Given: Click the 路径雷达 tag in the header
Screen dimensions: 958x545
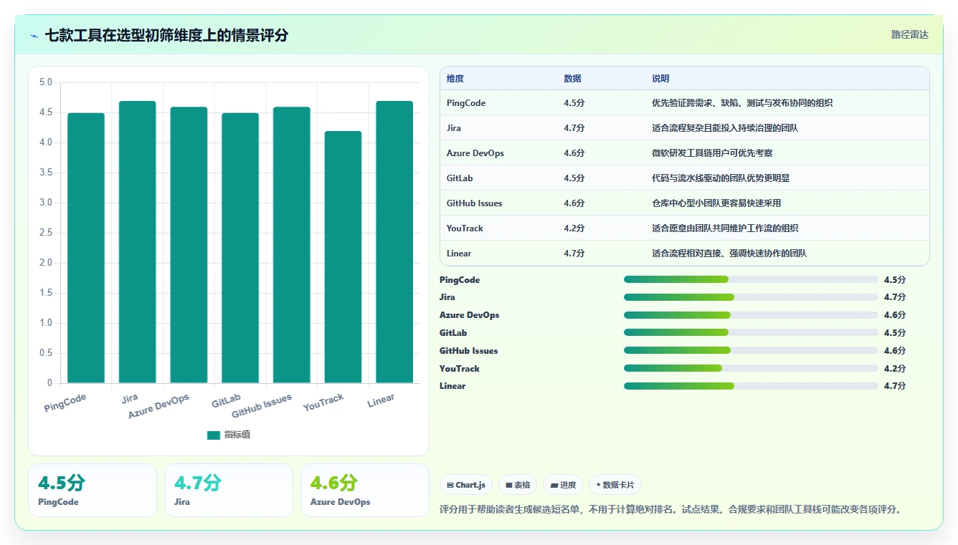Looking at the screenshot, I should 909,34.
